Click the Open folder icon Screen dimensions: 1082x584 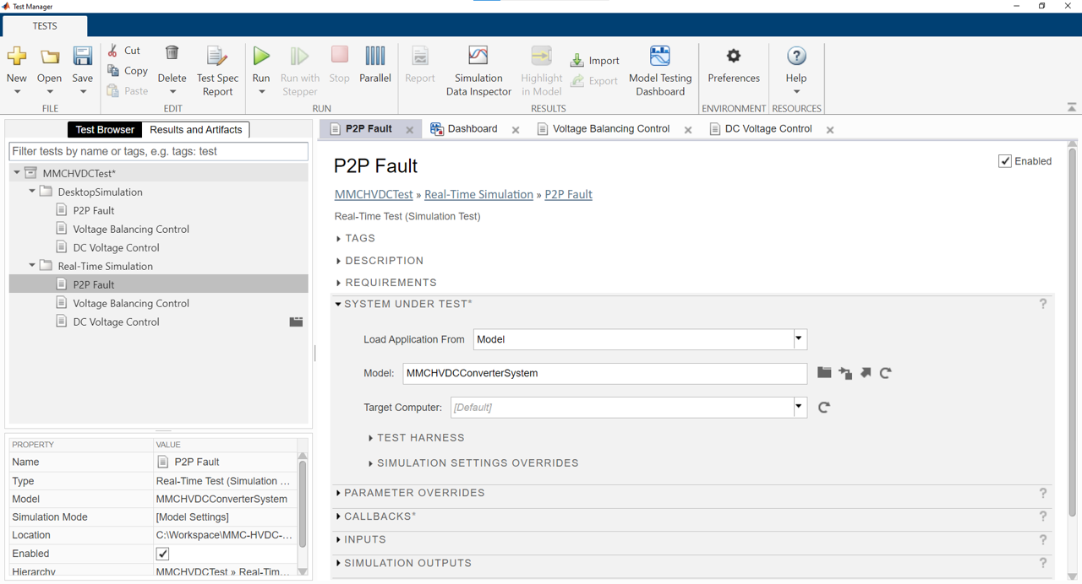[x=50, y=57]
